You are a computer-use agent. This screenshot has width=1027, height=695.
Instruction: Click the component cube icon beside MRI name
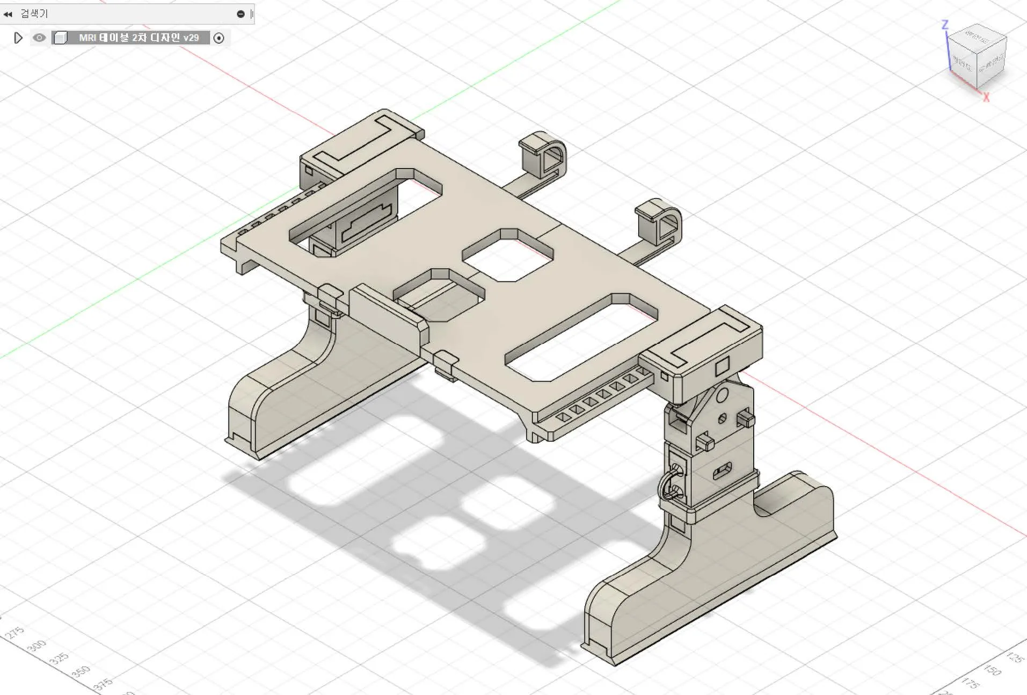pyautogui.click(x=61, y=38)
